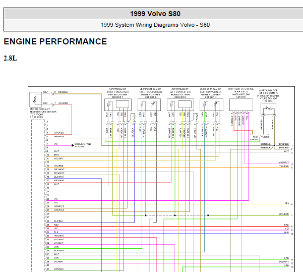Click the "VIO" label at connector pin 7
This screenshot has width=303, height=272.
(55, 144)
